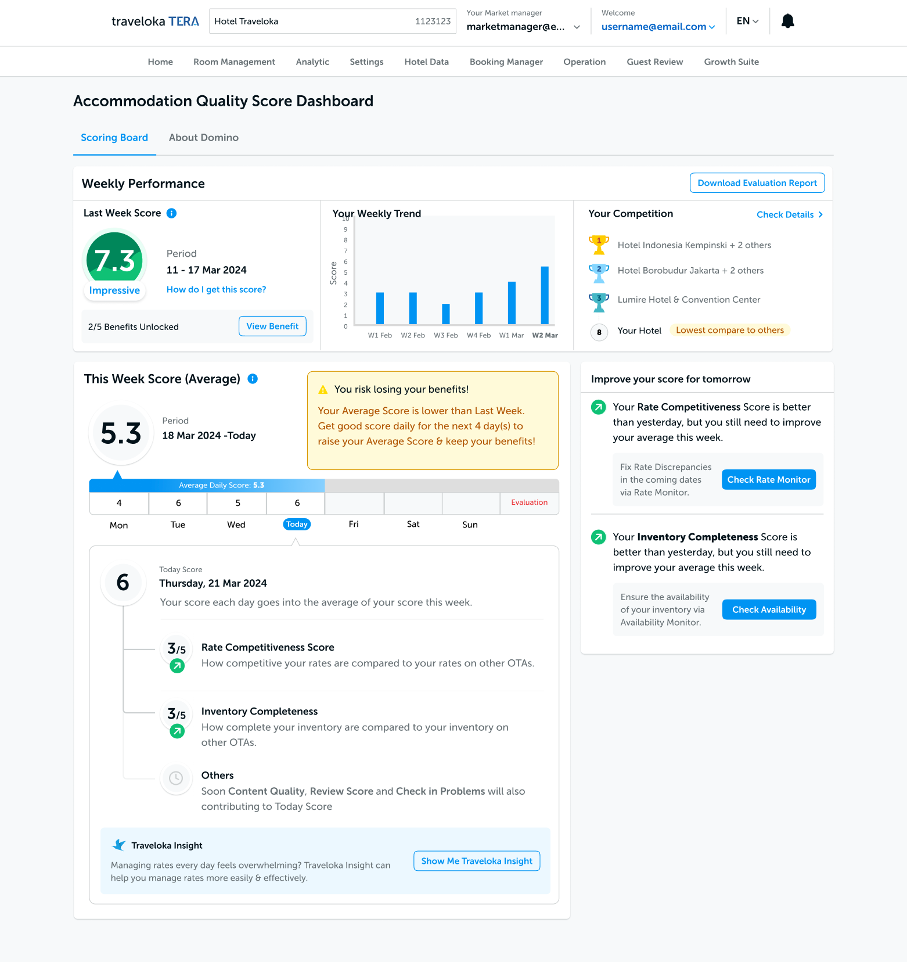This screenshot has height=962, width=907.
Task: Click the 7.3 Impressive score badge
Action: tap(114, 265)
